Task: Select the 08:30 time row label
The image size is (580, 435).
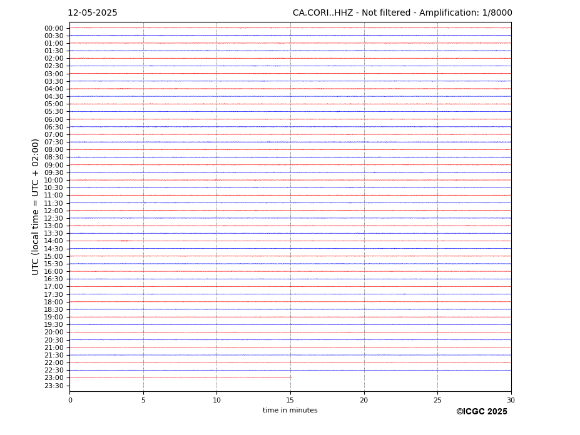Action: (54, 157)
